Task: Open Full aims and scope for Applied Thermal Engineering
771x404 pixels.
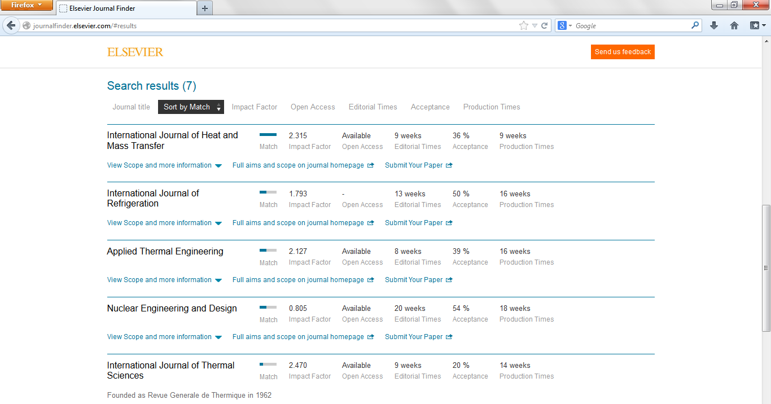Action: pos(298,280)
